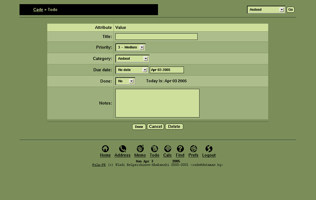Open the top-right Asdasd category selector
Screen dimensions: 316x200
coord(266,10)
